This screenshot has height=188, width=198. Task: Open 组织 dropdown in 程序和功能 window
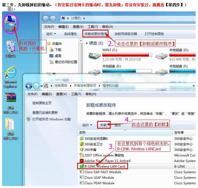coord(87,125)
